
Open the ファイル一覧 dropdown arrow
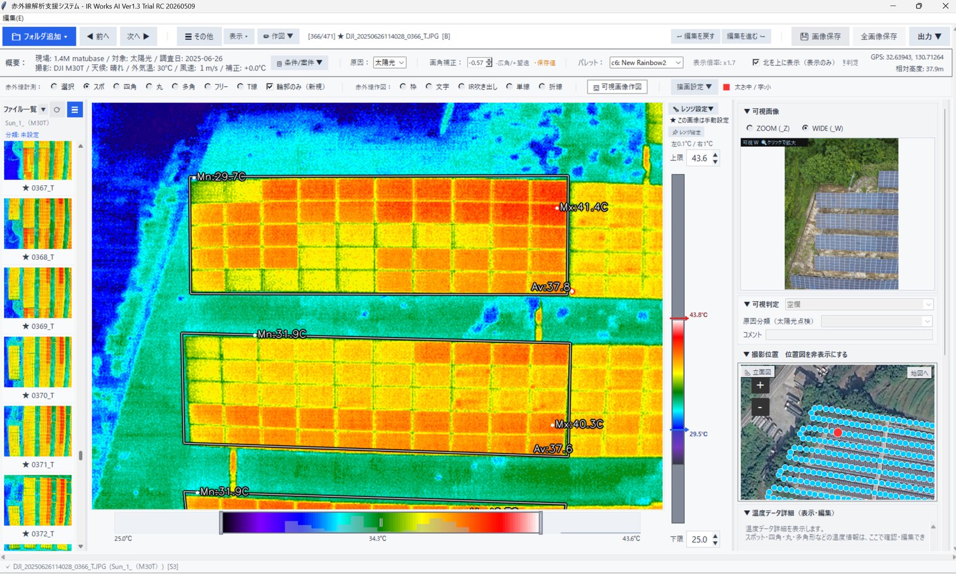point(43,109)
